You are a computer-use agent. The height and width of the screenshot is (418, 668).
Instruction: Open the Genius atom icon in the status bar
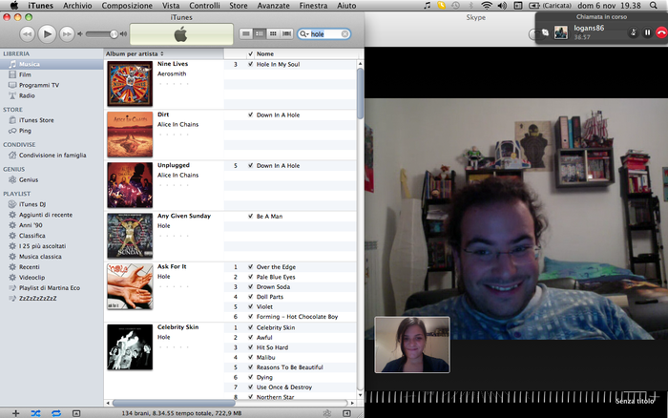click(x=327, y=413)
